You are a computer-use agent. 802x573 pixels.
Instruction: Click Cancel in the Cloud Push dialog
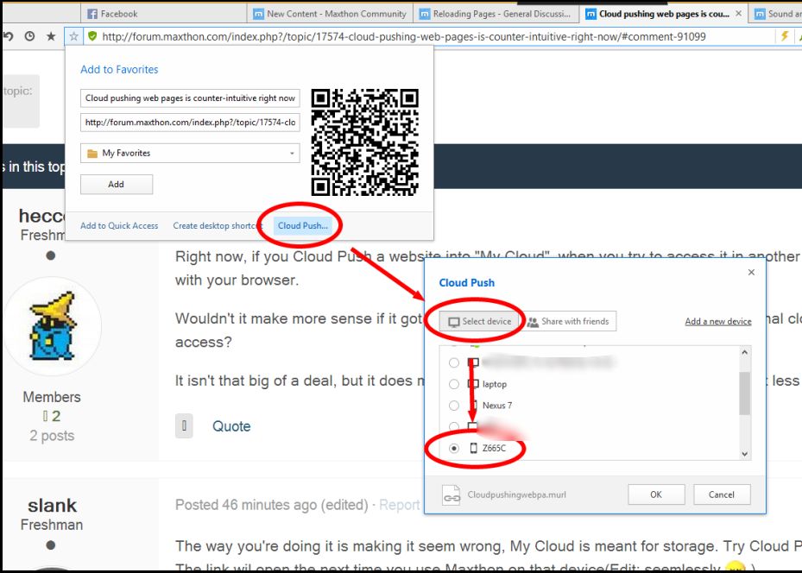click(722, 494)
